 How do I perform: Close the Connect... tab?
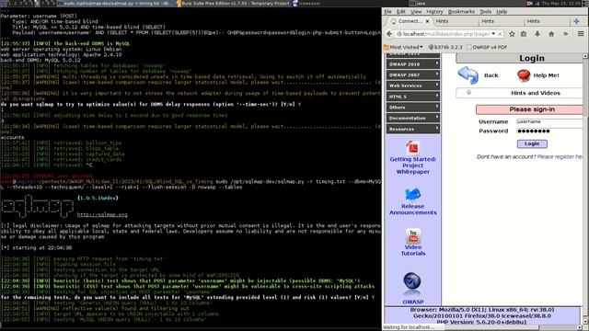coord(427,21)
